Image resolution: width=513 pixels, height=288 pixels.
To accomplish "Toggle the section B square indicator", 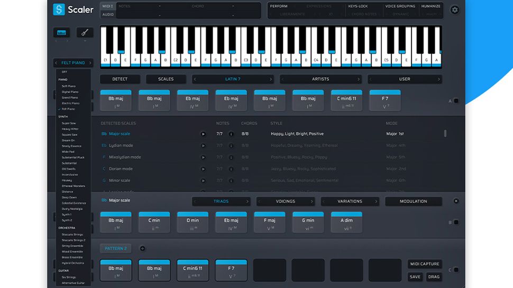I will [x=456, y=223].
